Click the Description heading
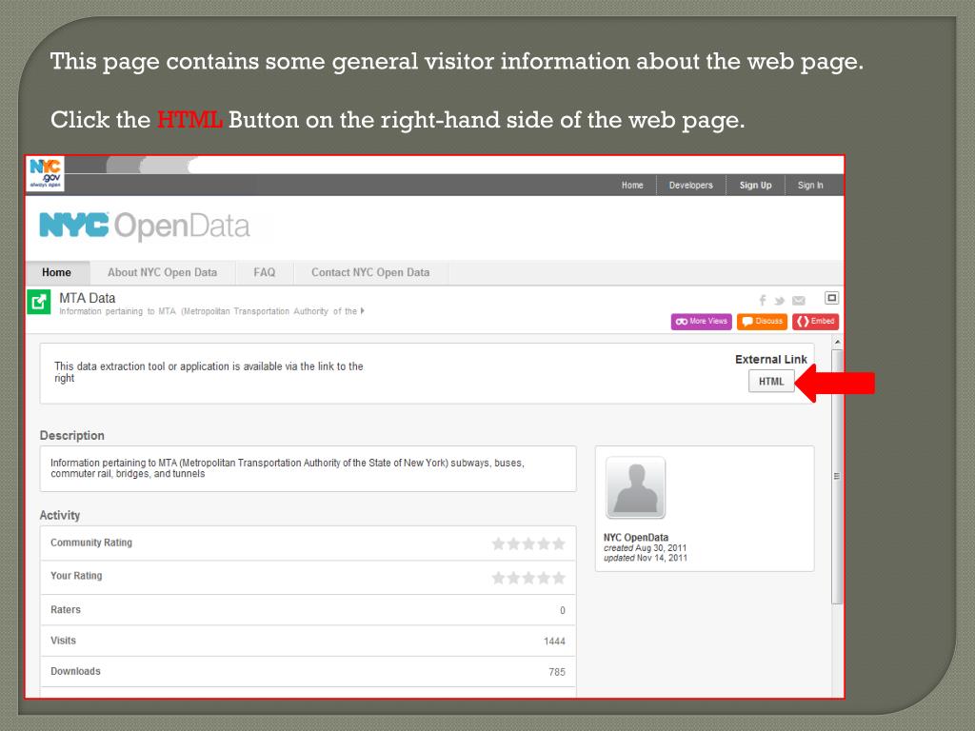 [72, 435]
